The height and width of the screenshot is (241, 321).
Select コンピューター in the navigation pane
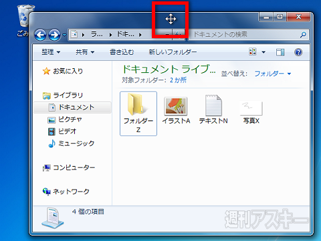click(74, 167)
